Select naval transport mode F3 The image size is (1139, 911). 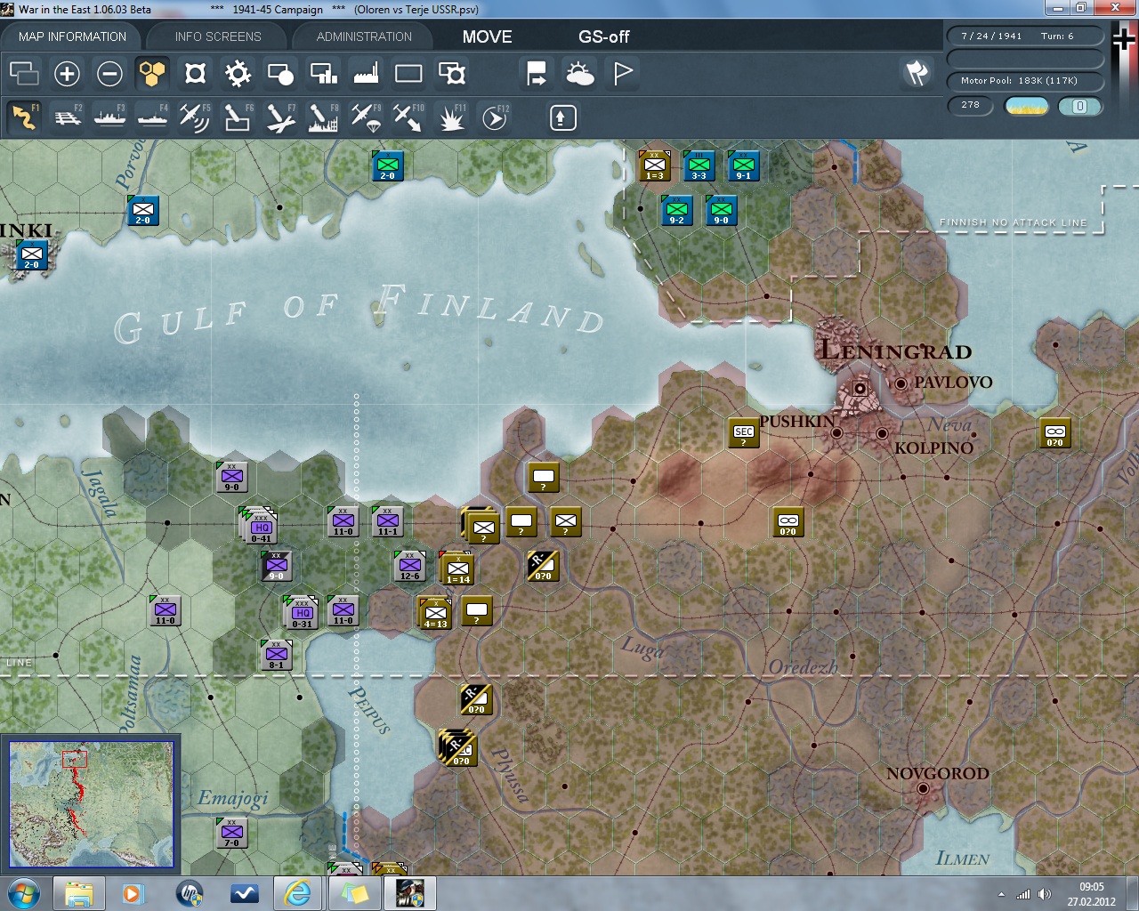click(110, 117)
